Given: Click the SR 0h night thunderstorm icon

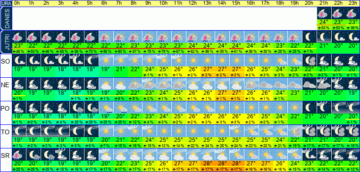Looking at the screenshot, I should coord(19,155).
